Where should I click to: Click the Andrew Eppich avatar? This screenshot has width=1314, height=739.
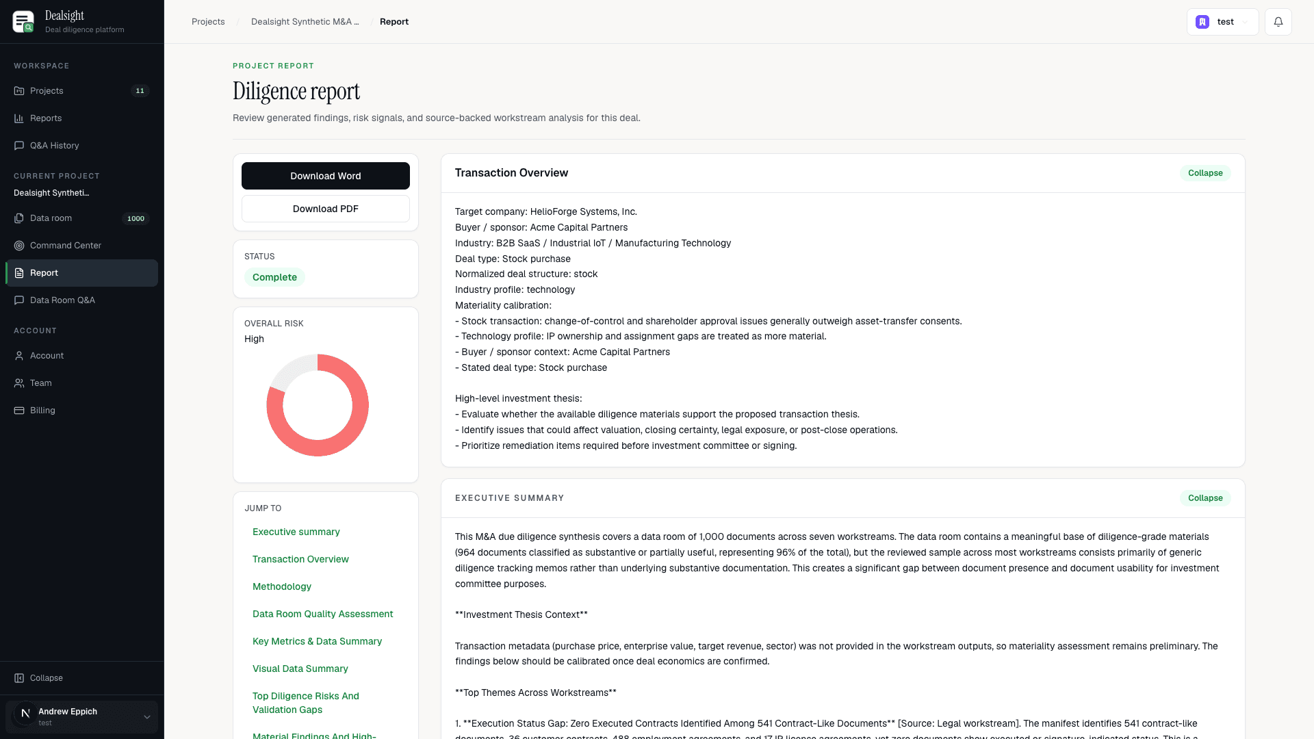point(25,713)
